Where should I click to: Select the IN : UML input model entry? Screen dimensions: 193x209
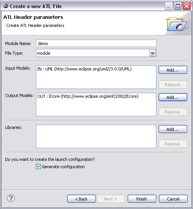coord(84,69)
